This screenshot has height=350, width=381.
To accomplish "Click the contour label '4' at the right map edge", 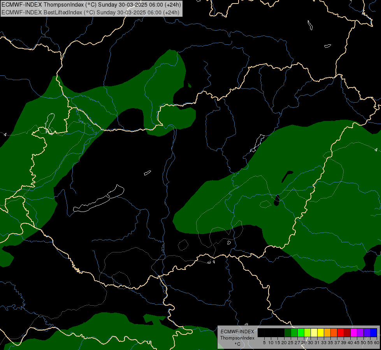I will [376, 150].
